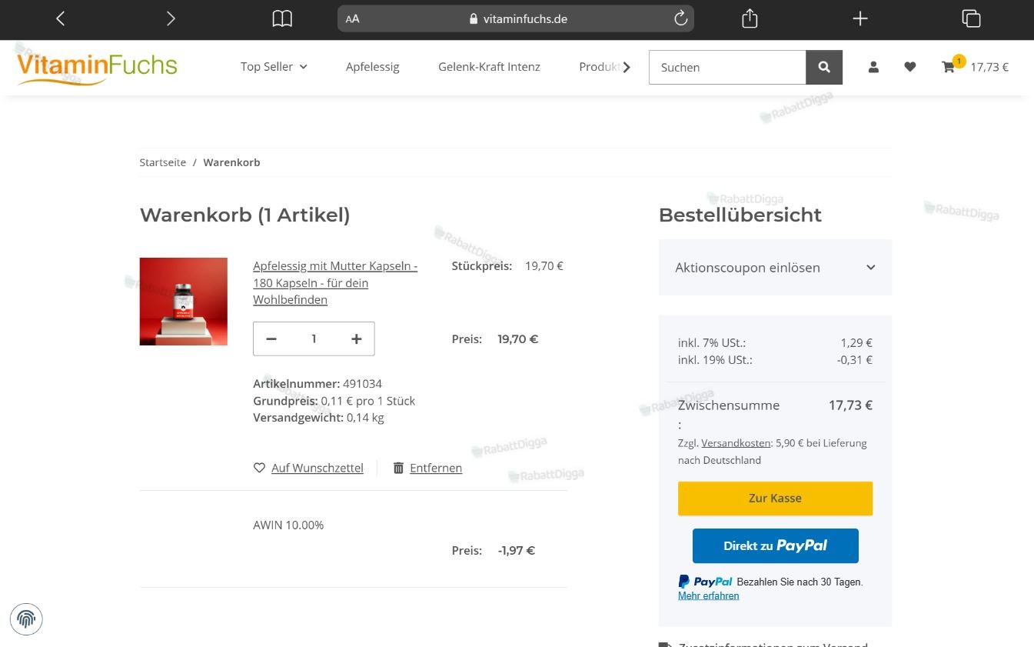Screen dimensions: 1034x647
Task: Open Apfelessig mit Mutter Kapseln product link
Action: click(x=335, y=283)
